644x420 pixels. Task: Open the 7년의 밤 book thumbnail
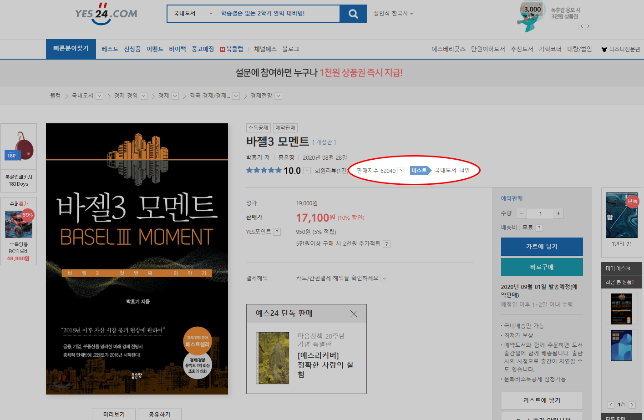[622, 215]
